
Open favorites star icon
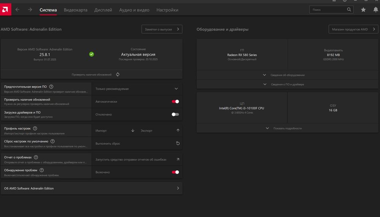363,10
